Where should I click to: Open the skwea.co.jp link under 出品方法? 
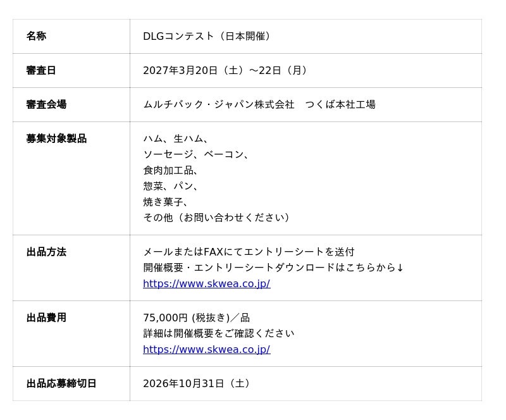[x=207, y=283]
